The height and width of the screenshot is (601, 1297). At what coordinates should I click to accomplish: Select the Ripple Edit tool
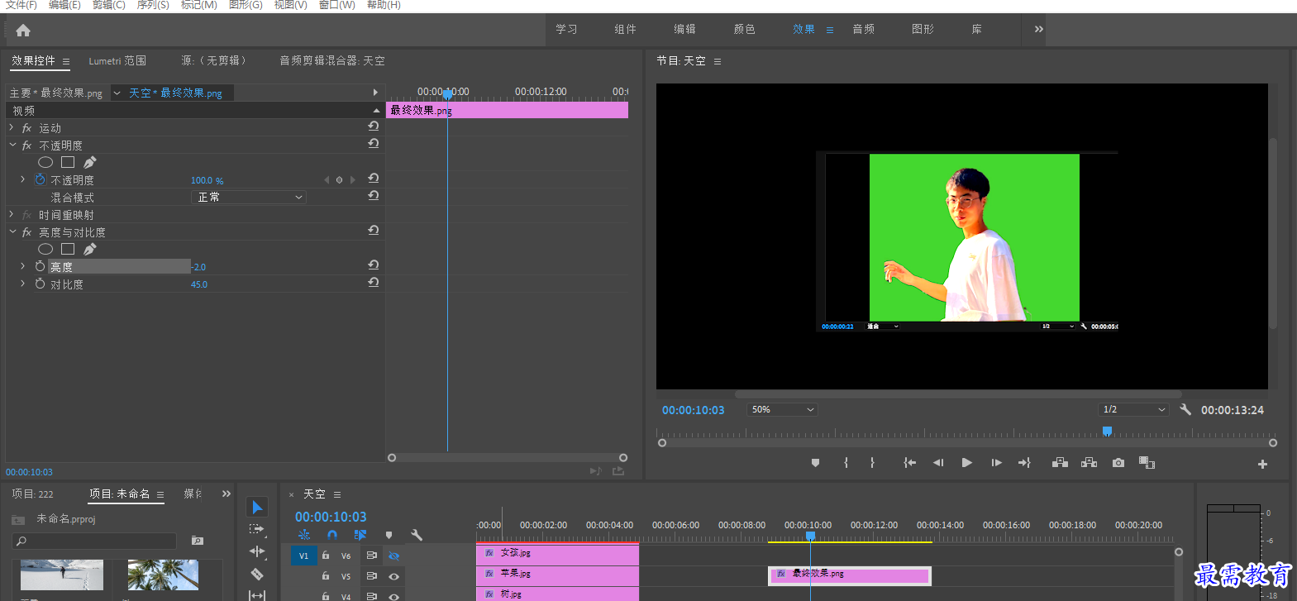(x=257, y=551)
